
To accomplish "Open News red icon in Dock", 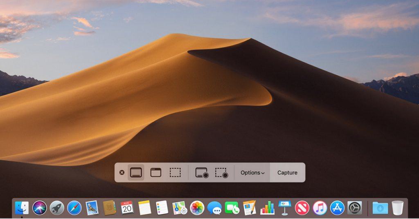I will 302,208.
